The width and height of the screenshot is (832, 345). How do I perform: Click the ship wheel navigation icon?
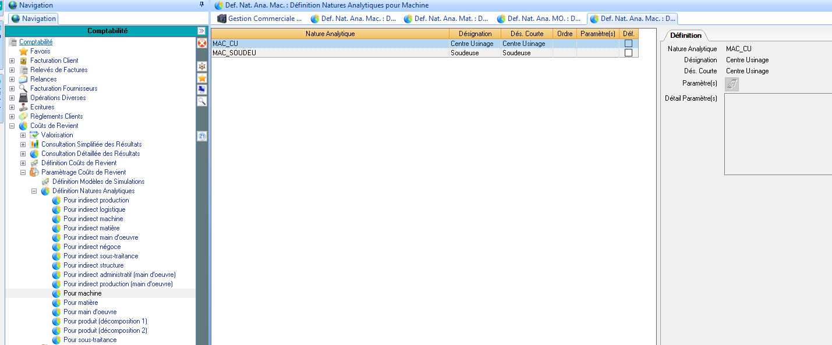click(202, 66)
